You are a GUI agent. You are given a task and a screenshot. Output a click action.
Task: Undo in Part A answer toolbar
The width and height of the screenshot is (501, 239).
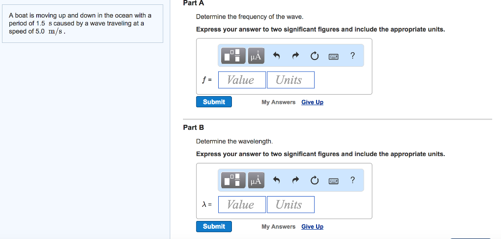(x=276, y=56)
